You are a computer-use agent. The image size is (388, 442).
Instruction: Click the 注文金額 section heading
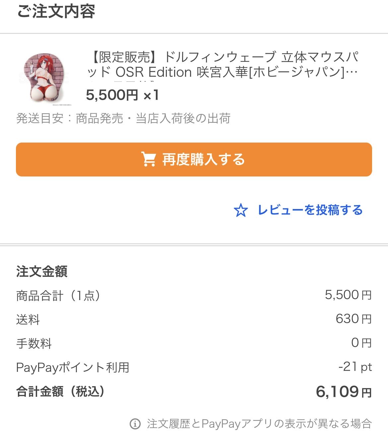point(42,271)
